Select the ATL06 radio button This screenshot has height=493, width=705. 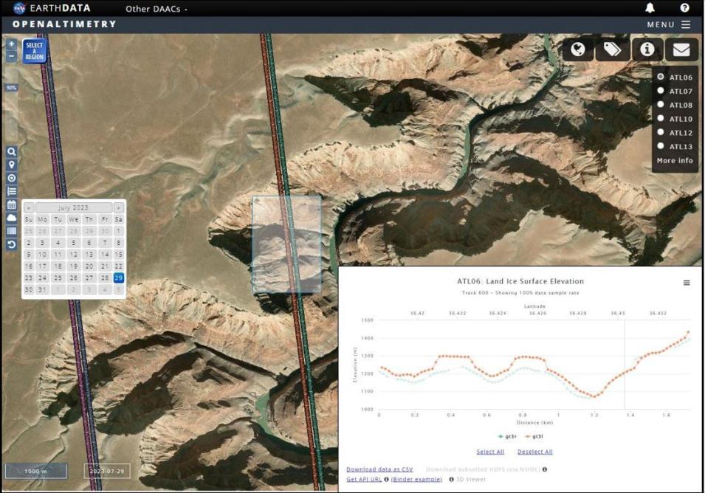coord(661,77)
